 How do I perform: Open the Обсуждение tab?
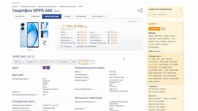coord(81,16)
